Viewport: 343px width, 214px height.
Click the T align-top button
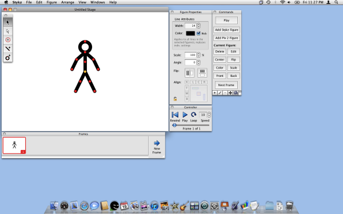[187, 88]
